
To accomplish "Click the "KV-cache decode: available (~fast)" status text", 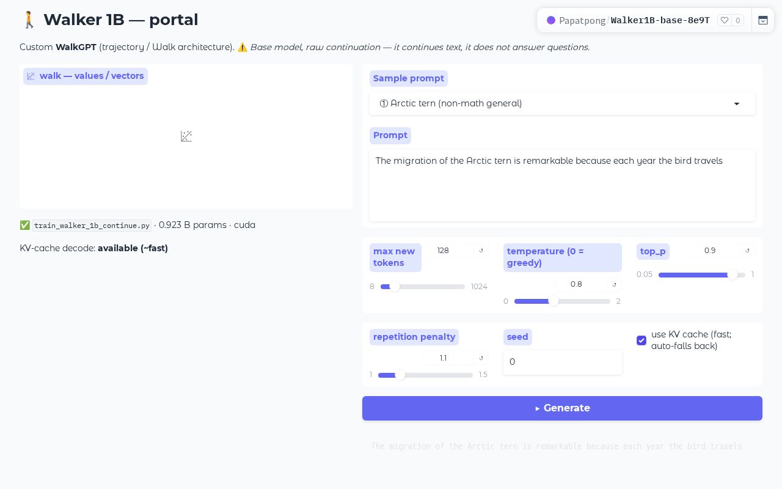I will click(x=93, y=248).
